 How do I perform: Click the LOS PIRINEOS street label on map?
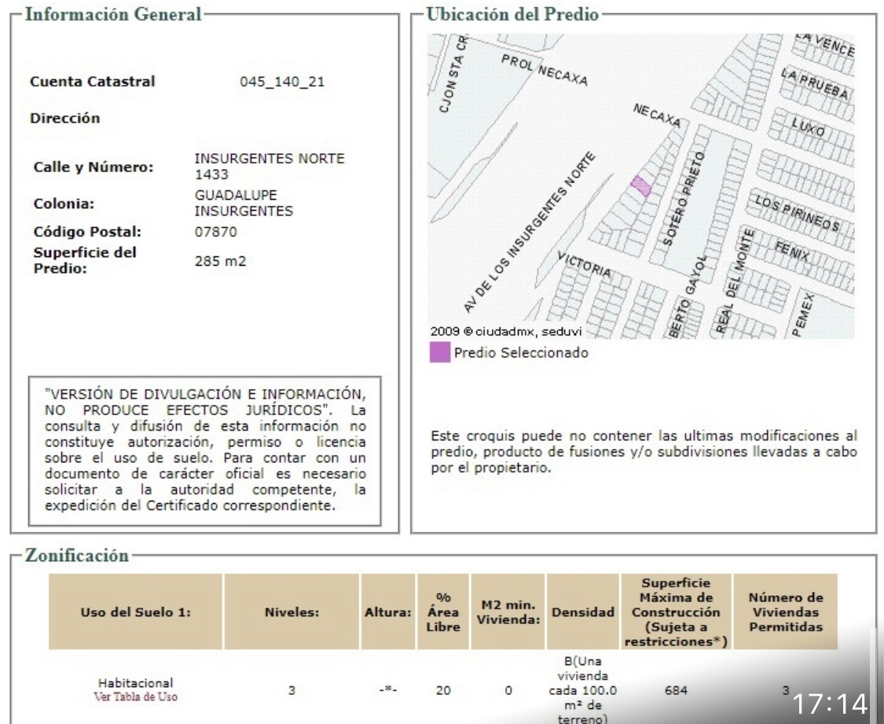pyautogui.click(x=798, y=213)
